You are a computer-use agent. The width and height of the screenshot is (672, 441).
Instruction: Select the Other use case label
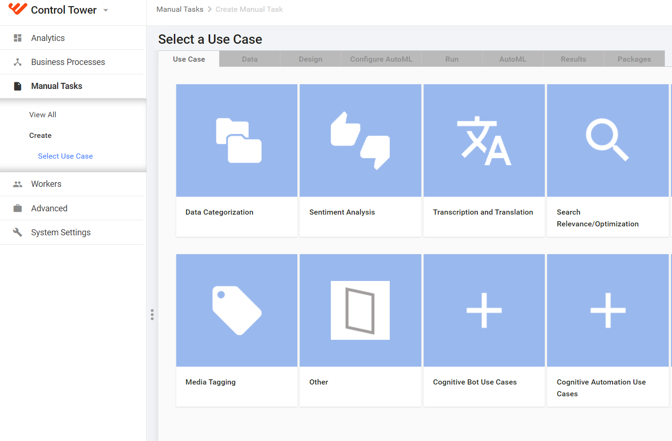pyautogui.click(x=319, y=382)
